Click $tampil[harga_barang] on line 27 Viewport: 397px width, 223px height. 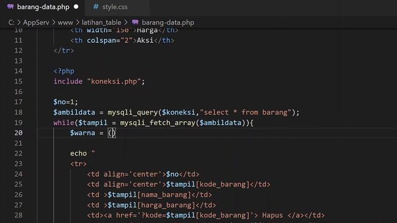tap(151, 205)
